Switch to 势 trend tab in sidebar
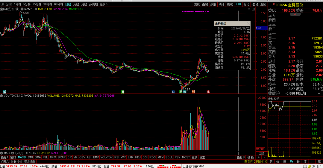The width and height of the screenshot is (323, 168). pos(291,162)
